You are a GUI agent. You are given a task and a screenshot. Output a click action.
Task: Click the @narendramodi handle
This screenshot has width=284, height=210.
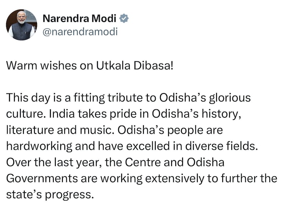click(x=80, y=32)
